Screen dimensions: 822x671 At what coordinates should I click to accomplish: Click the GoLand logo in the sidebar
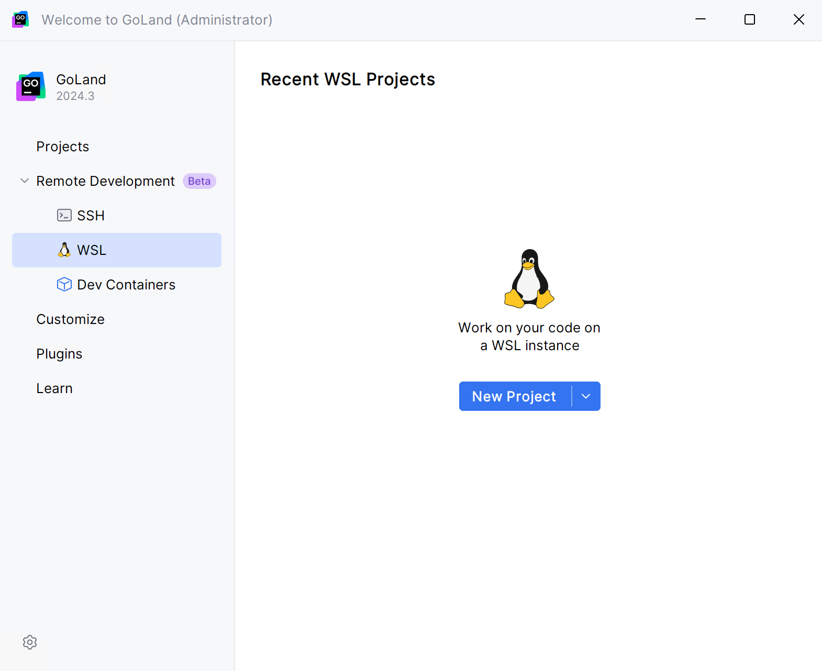31,86
